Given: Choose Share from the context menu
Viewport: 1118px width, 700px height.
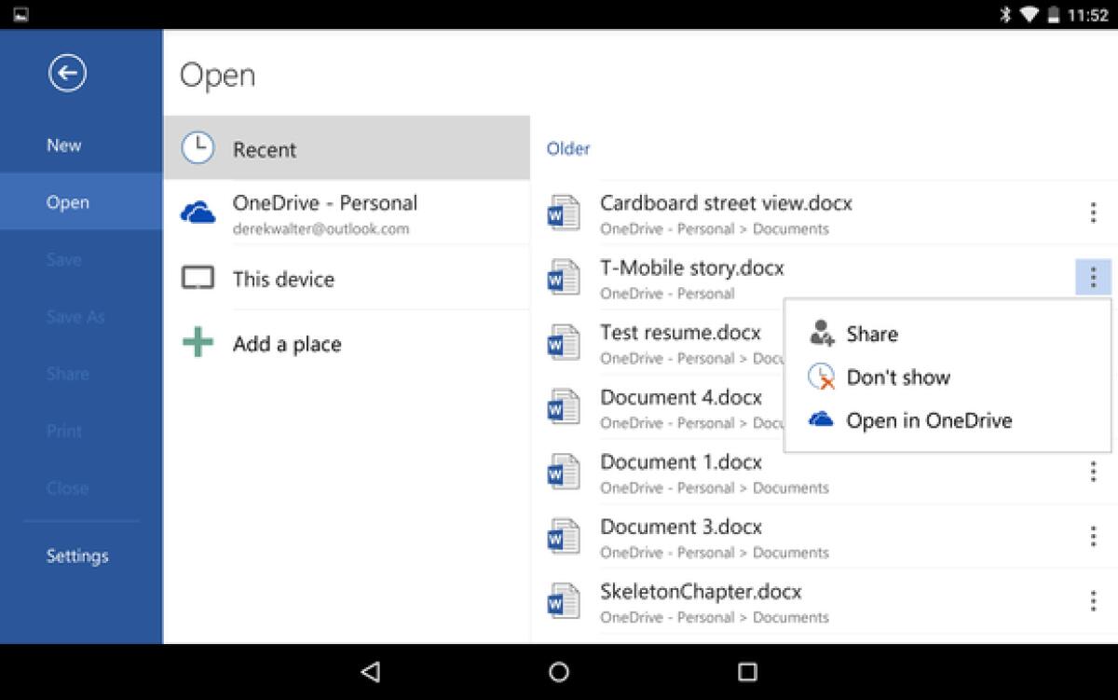Looking at the screenshot, I should pos(872,333).
